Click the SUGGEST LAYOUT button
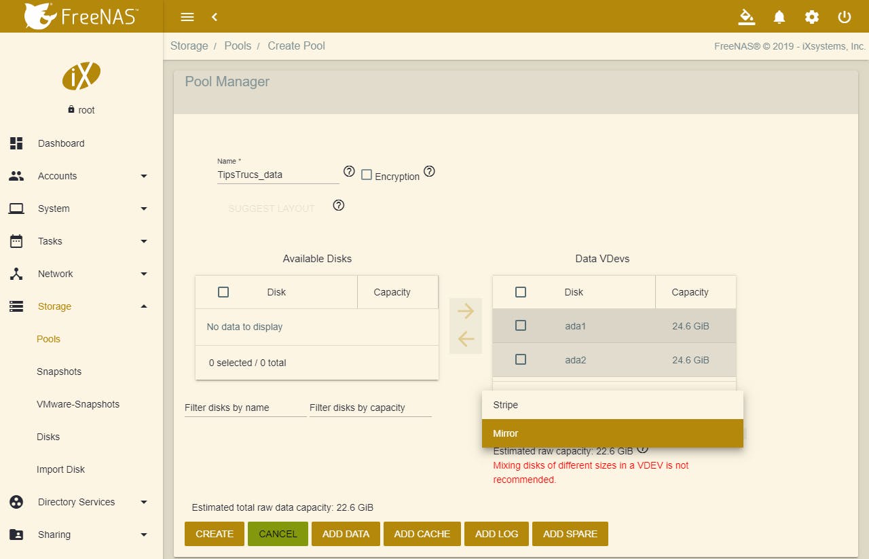 click(272, 209)
